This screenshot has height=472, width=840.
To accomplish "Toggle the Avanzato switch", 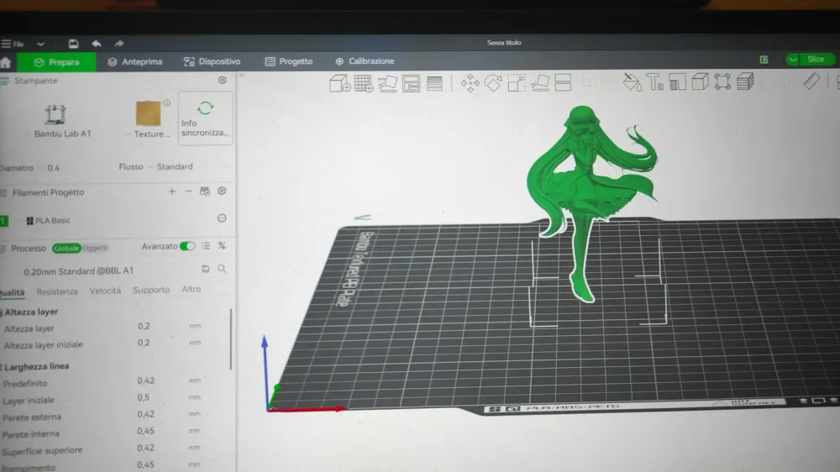I will point(187,246).
